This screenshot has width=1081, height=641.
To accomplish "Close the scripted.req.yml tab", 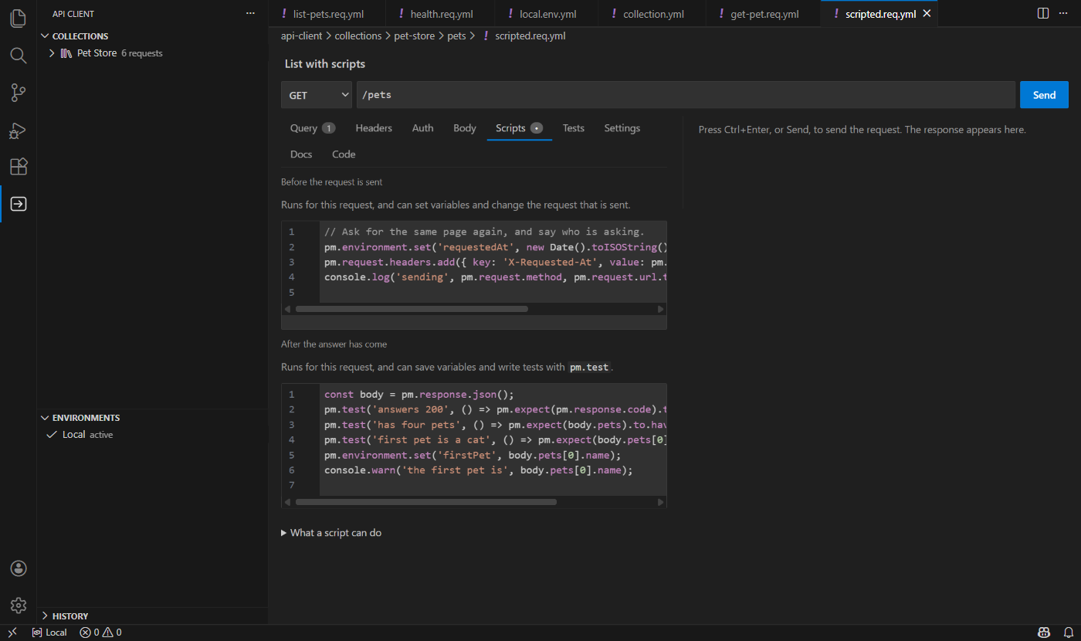I will tap(927, 14).
